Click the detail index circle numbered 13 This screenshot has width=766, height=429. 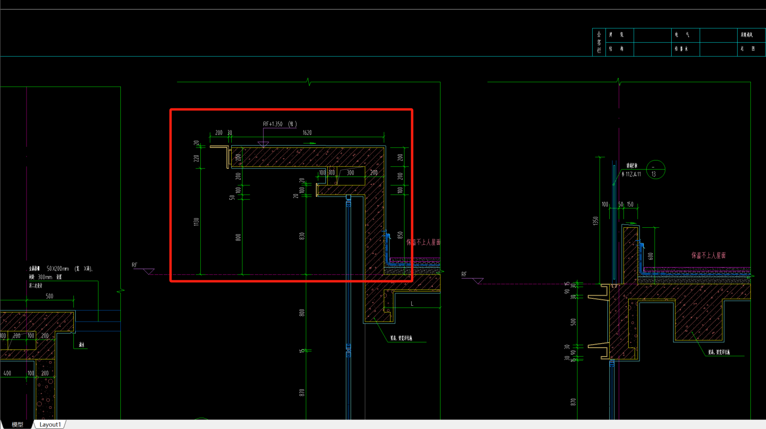coord(656,170)
